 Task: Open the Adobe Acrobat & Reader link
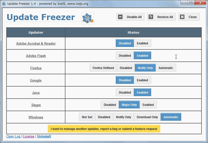[36, 43]
